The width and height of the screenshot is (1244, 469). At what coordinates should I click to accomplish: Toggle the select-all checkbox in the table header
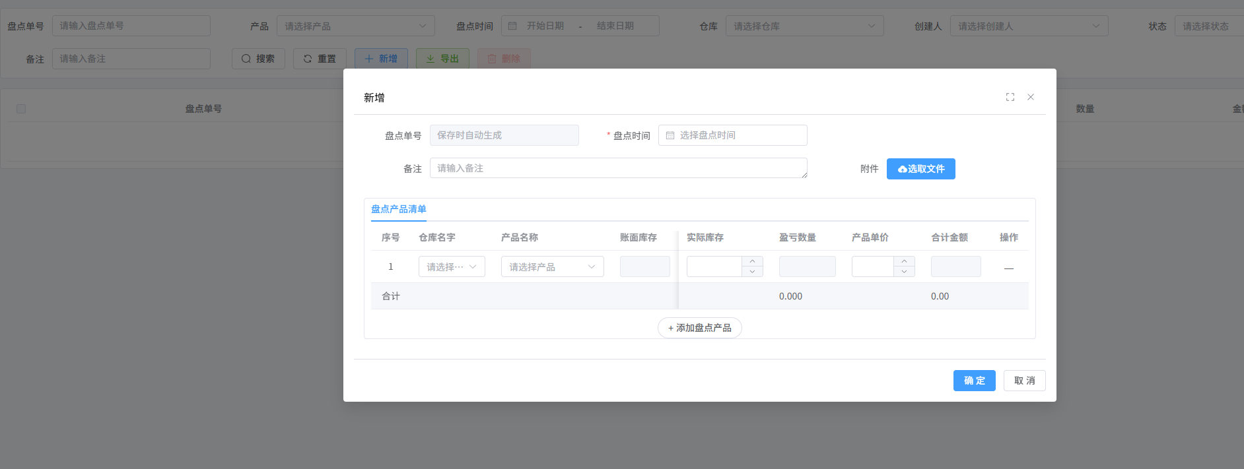[x=21, y=109]
